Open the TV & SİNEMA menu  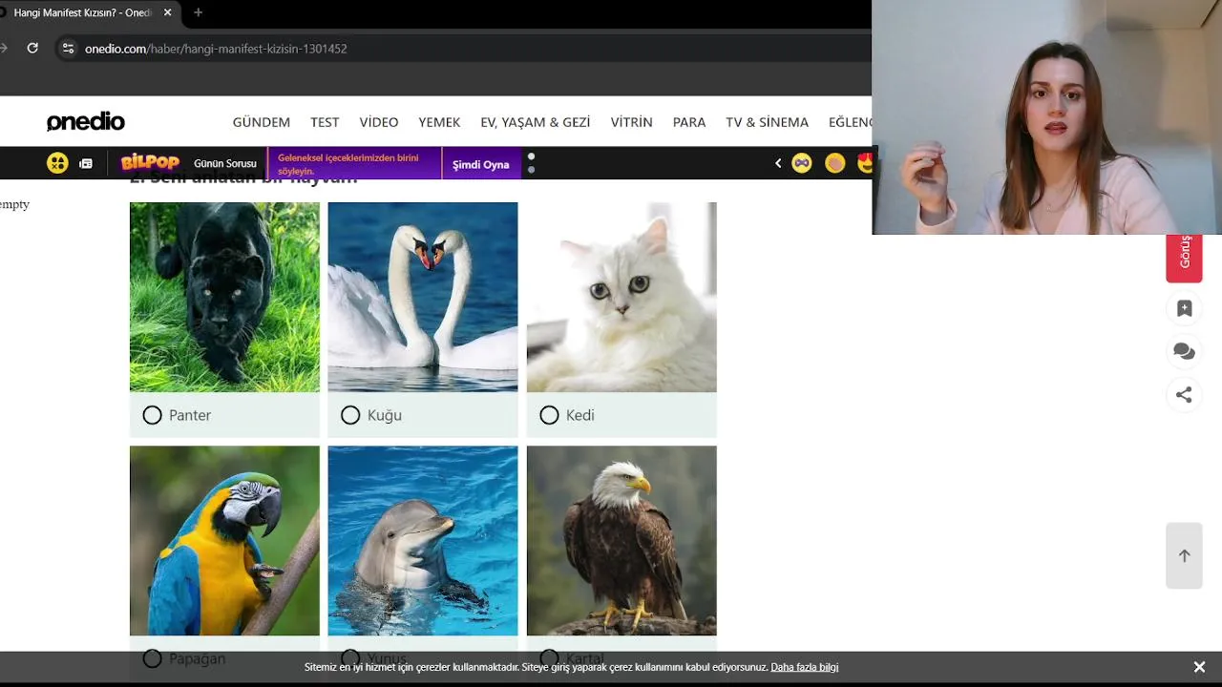768,122
